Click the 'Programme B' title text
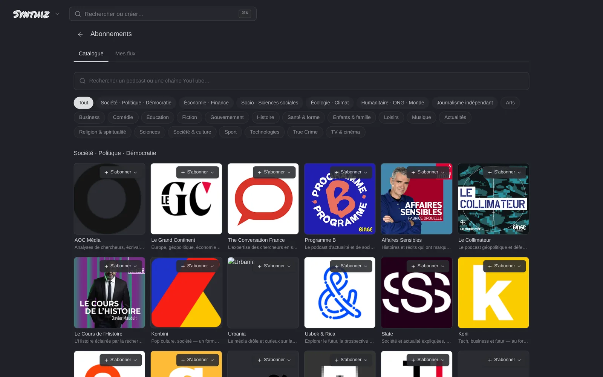This screenshot has height=377, width=603. [320, 240]
